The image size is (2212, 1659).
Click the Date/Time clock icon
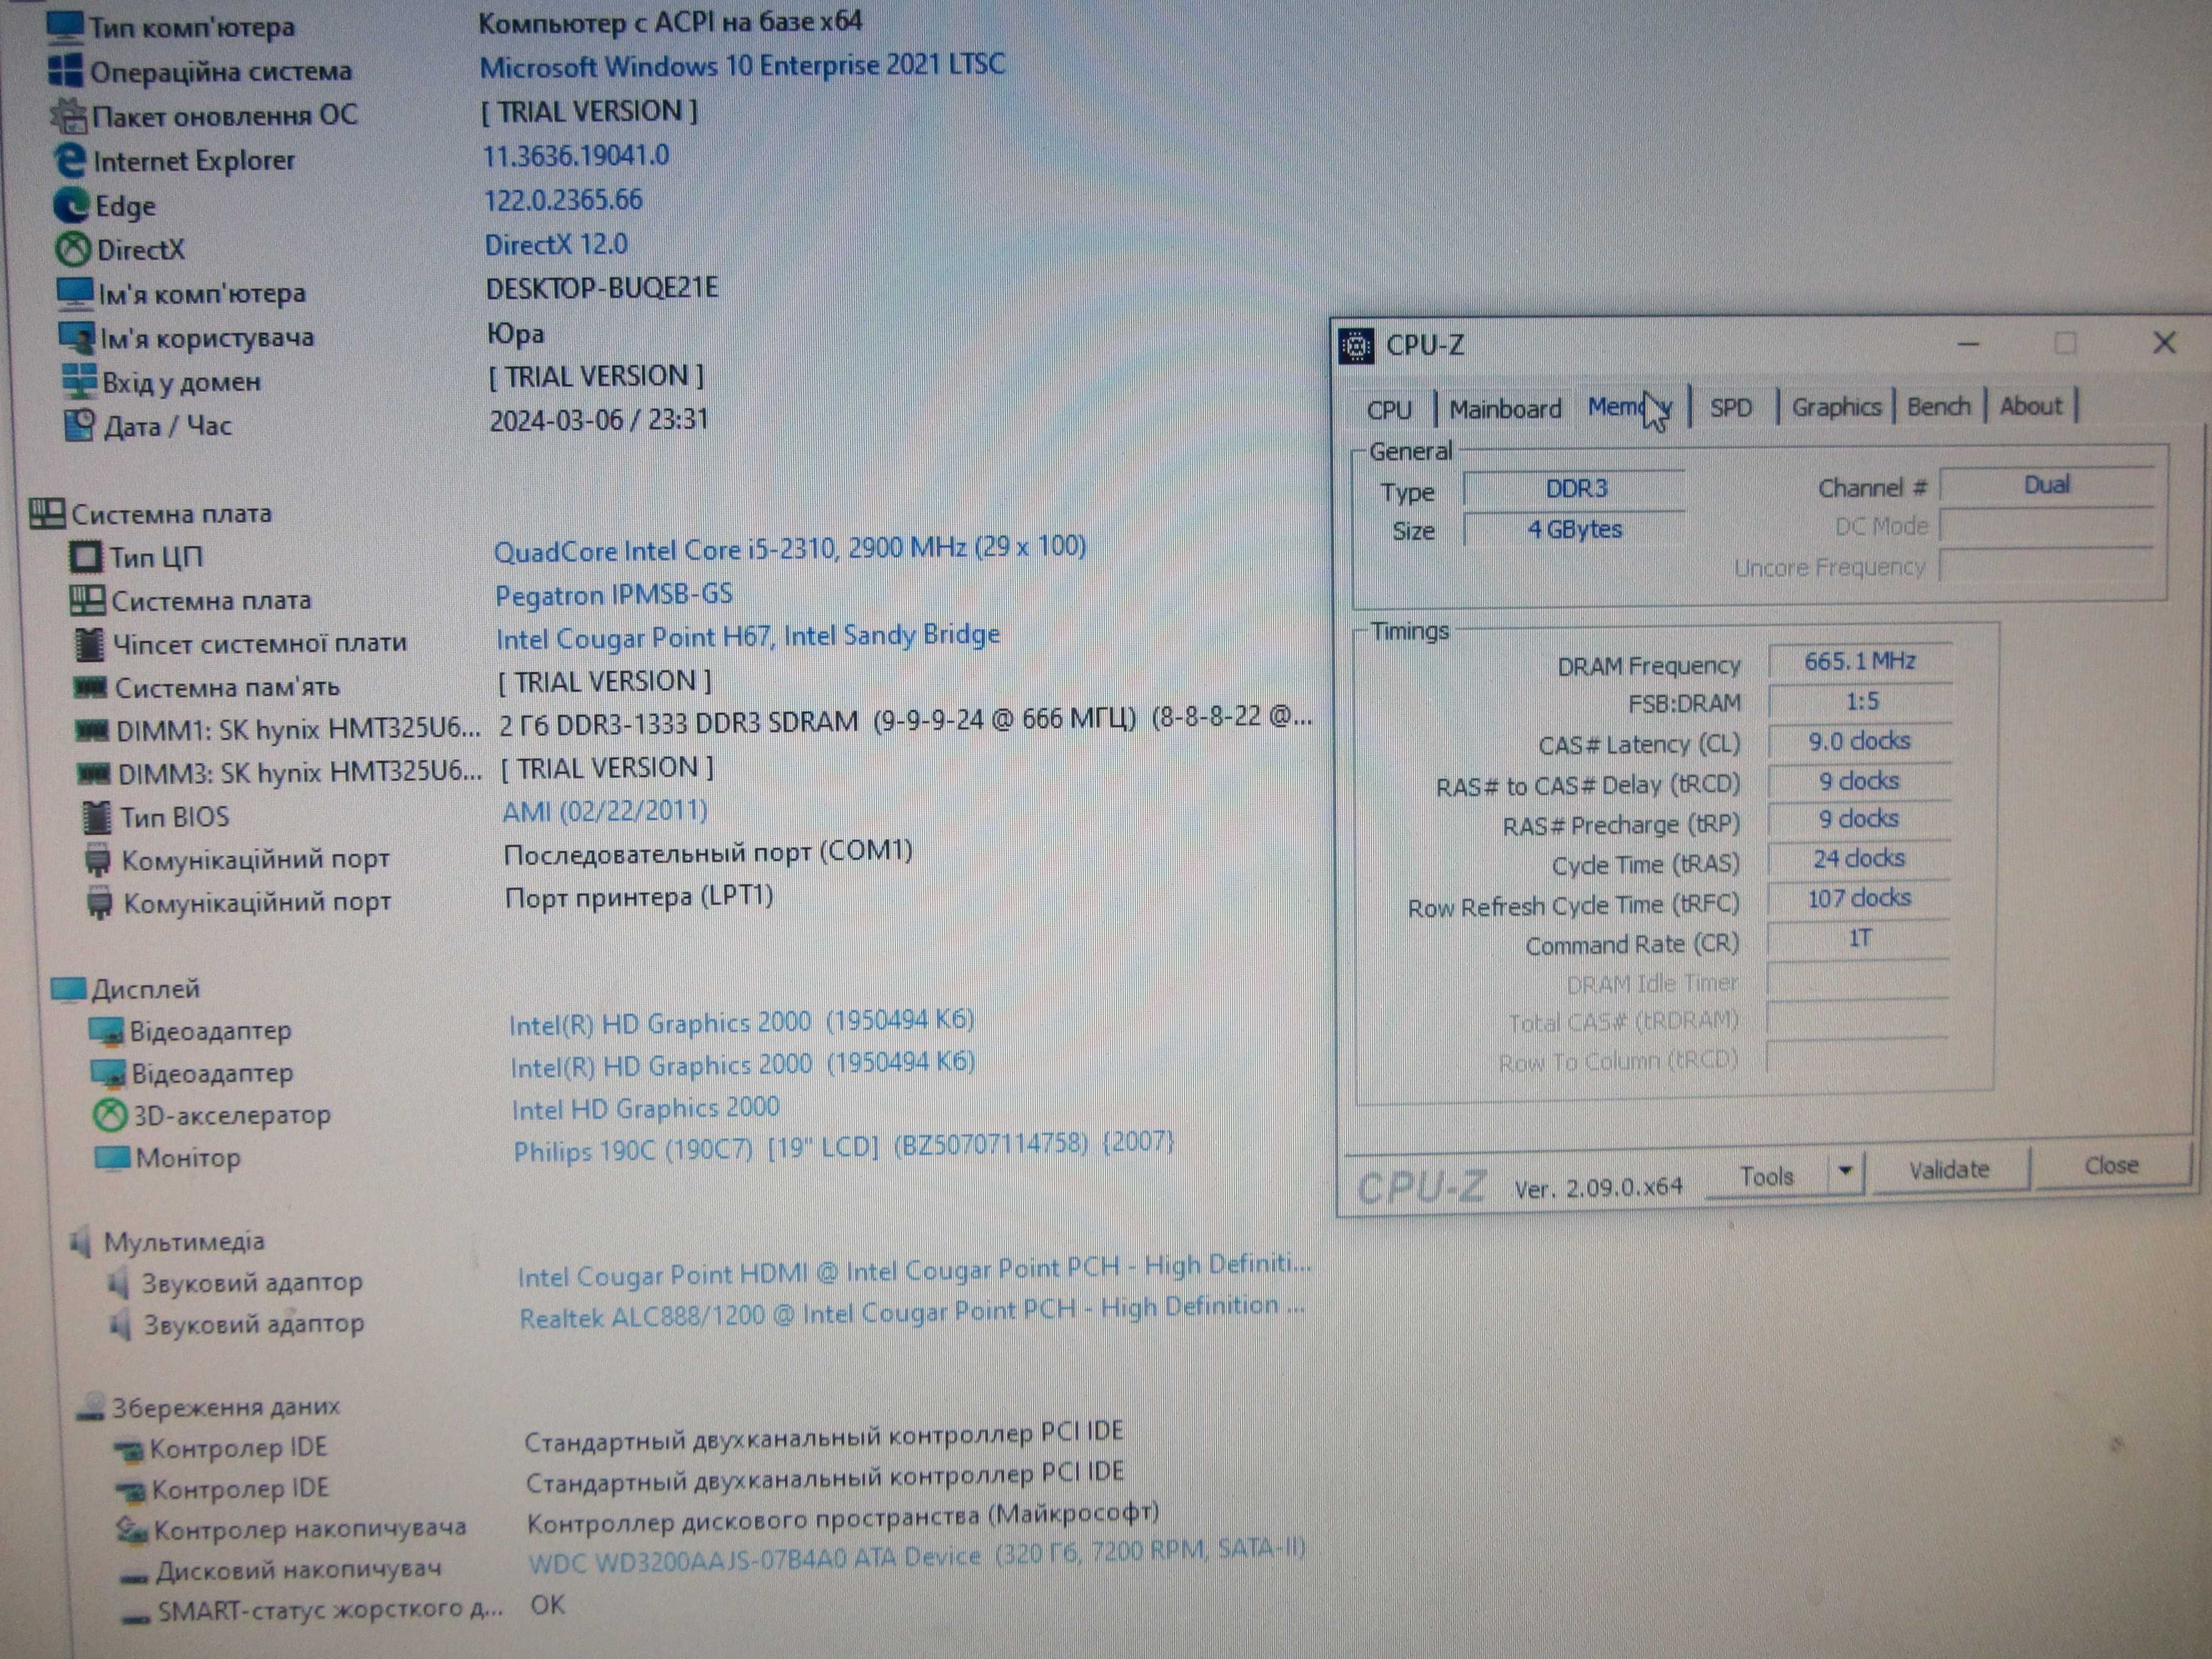coord(80,425)
